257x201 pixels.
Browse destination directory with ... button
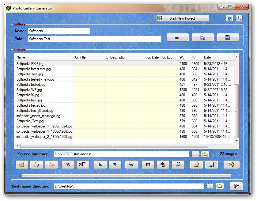210,186
